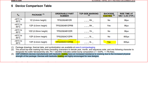The height and width of the screenshot is (90, 160).
Task: Select the ORDERABLE PART NUMBER header
Action: pyautogui.click(x=64, y=15)
